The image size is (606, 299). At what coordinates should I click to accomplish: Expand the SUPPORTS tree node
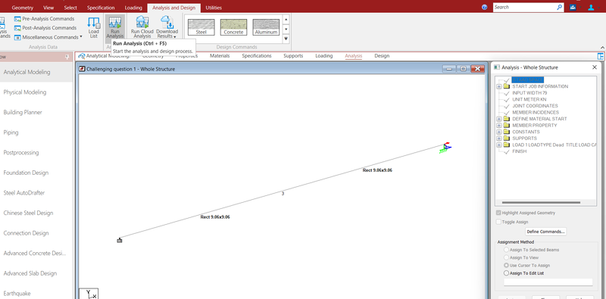pos(499,139)
